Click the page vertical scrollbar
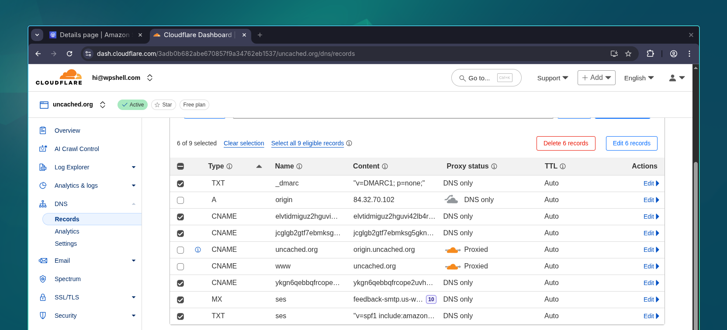The image size is (727, 330). 696,244
